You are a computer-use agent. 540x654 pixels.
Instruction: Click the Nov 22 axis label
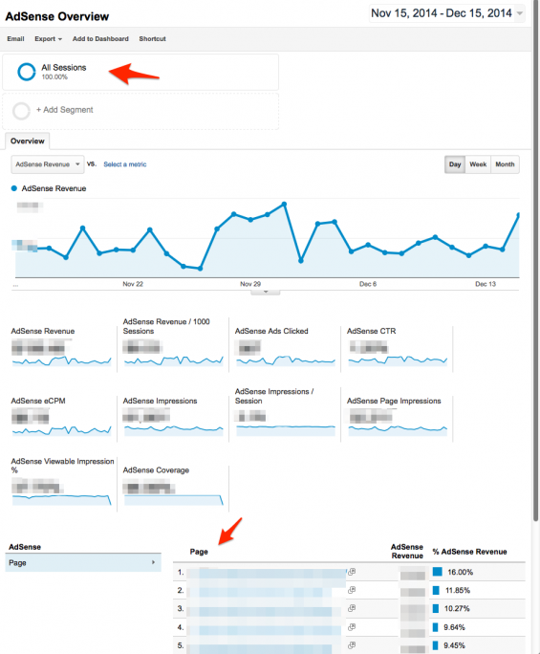point(133,284)
